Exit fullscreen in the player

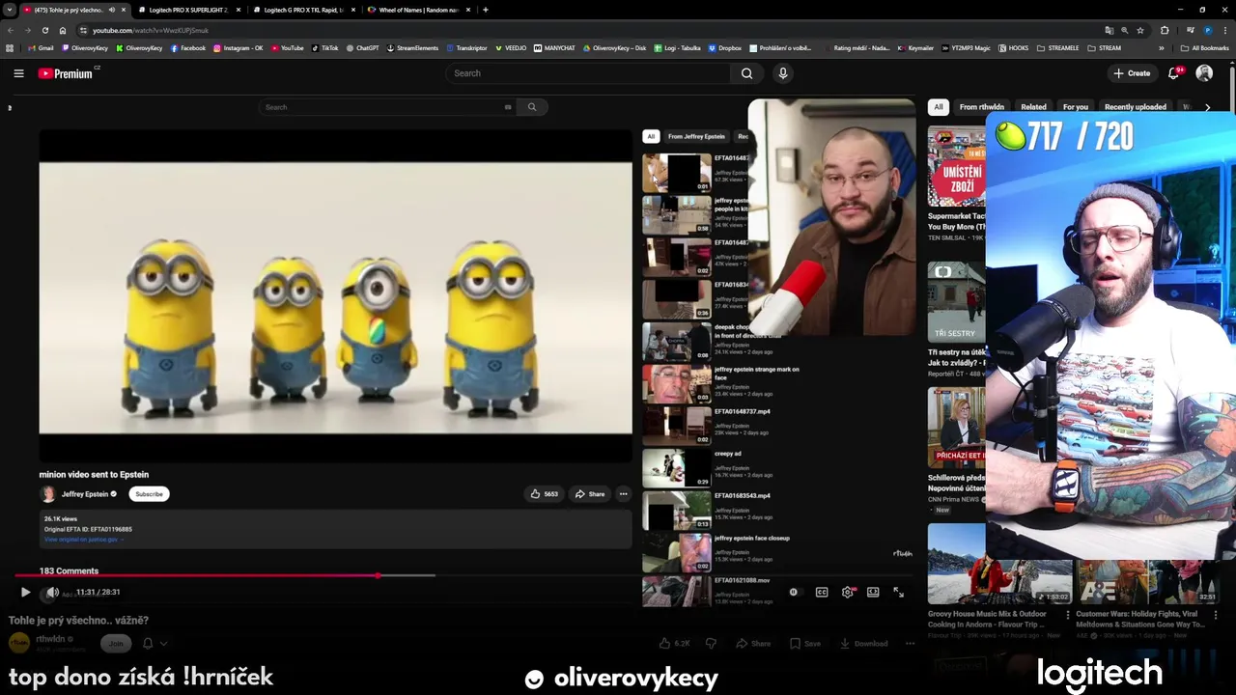[898, 592]
